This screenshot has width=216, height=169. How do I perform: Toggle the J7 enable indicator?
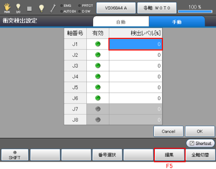click(x=98, y=109)
